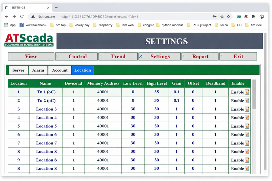This screenshot has height=181, width=272.
Task: Reload the page with the browser refresh icon
Action: tap(22, 16)
